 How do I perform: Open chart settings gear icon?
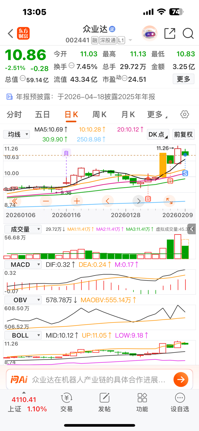(185, 114)
